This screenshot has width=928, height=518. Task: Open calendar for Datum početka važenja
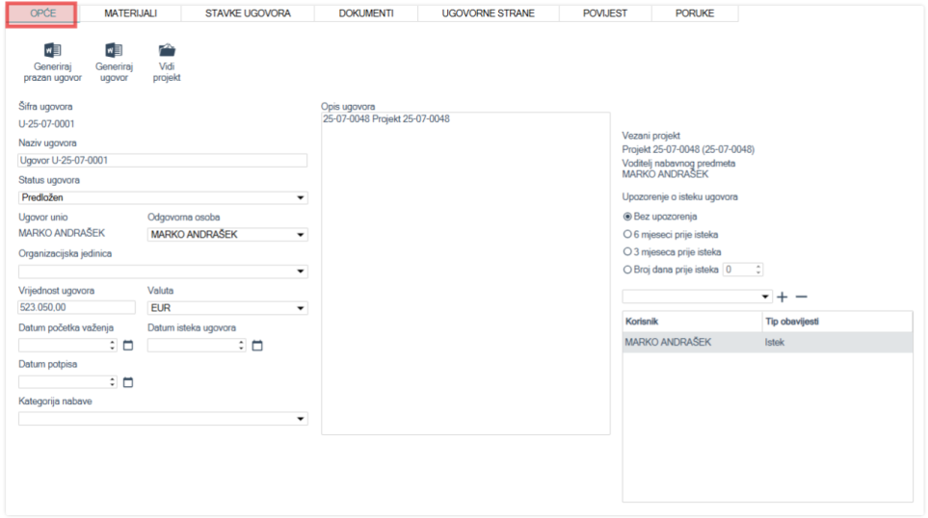128,346
